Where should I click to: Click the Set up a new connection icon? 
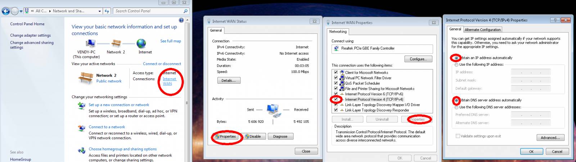(81, 106)
